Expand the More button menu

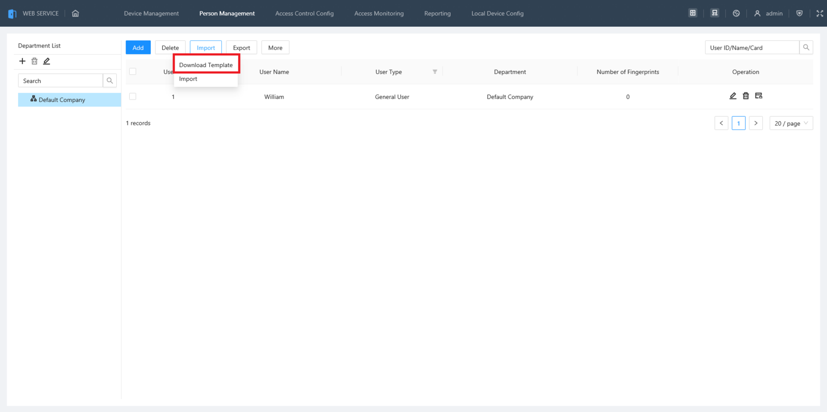pos(275,47)
